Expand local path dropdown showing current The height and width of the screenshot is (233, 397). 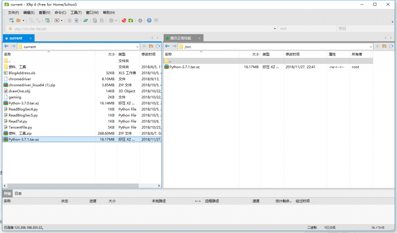(x=137, y=47)
